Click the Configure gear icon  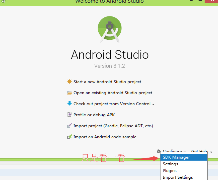pyautogui.click(x=158, y=151)
